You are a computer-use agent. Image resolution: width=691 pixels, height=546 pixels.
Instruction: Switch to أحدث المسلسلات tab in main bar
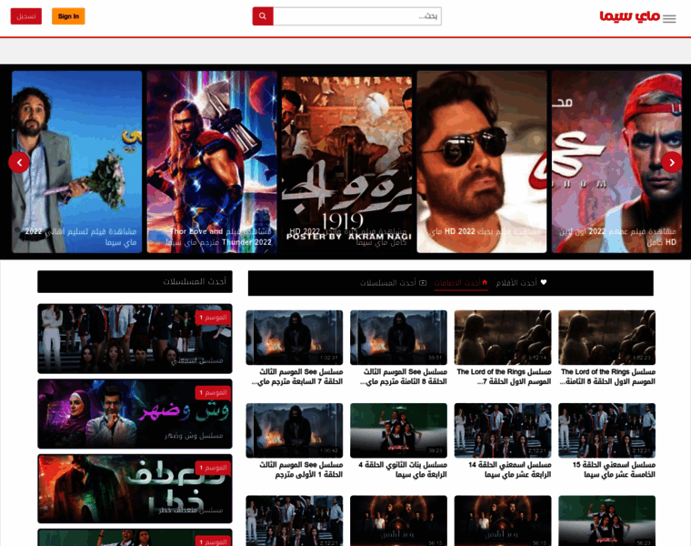(x=393, y=283)
